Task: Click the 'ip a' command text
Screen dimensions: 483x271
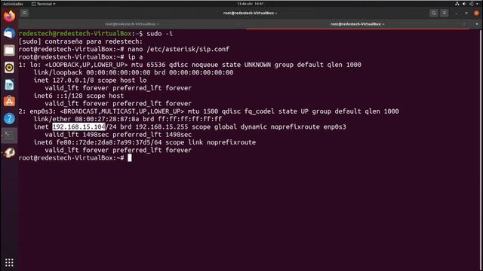Action: [135, 57]
